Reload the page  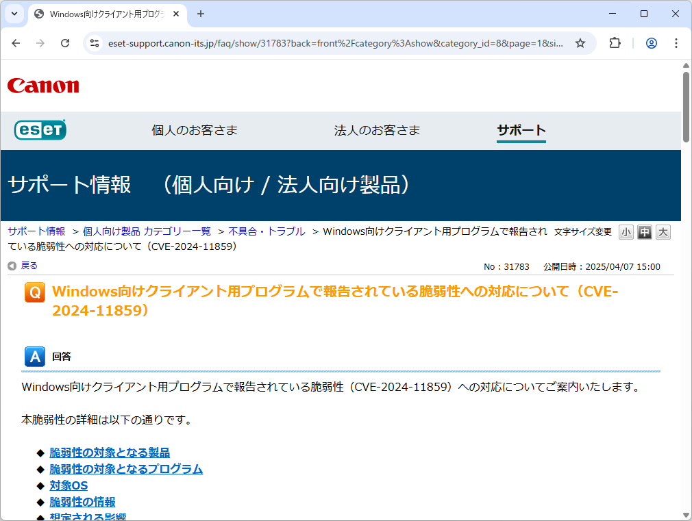coord(65,42)
